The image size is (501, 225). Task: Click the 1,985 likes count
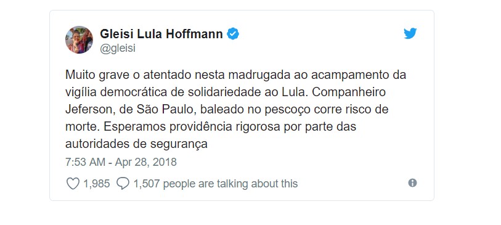[x=97, y=184]
